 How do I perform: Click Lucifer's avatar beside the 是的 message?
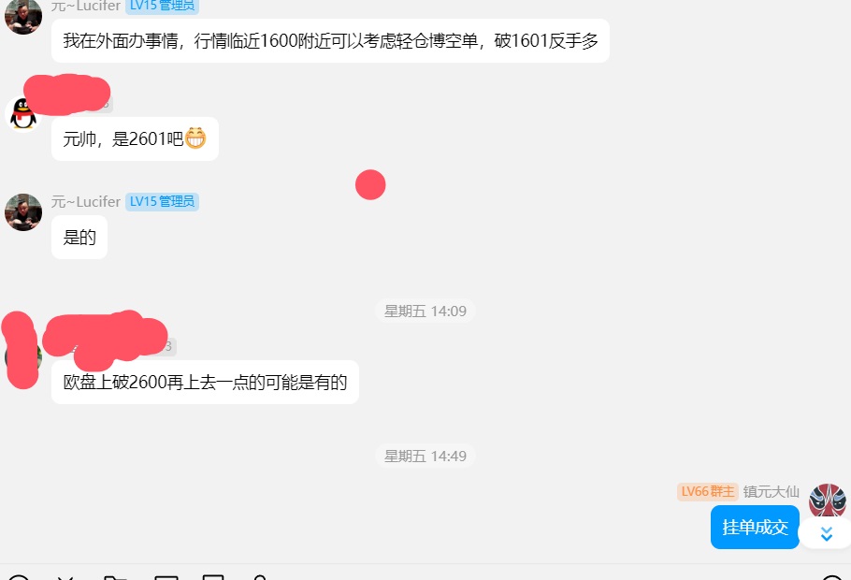(23, 212)
